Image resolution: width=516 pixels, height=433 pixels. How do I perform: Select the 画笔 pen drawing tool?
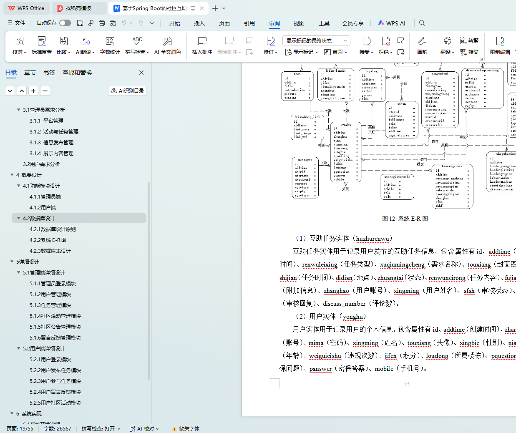pos(422,41)
